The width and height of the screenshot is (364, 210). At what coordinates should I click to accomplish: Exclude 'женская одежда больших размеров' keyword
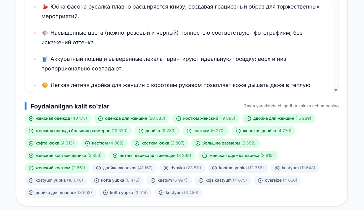78,131
